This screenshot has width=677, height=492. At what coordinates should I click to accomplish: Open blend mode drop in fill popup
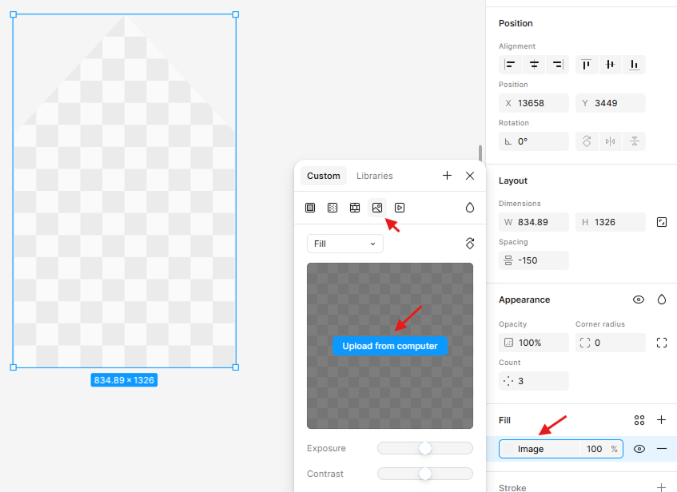coord(470,208)
